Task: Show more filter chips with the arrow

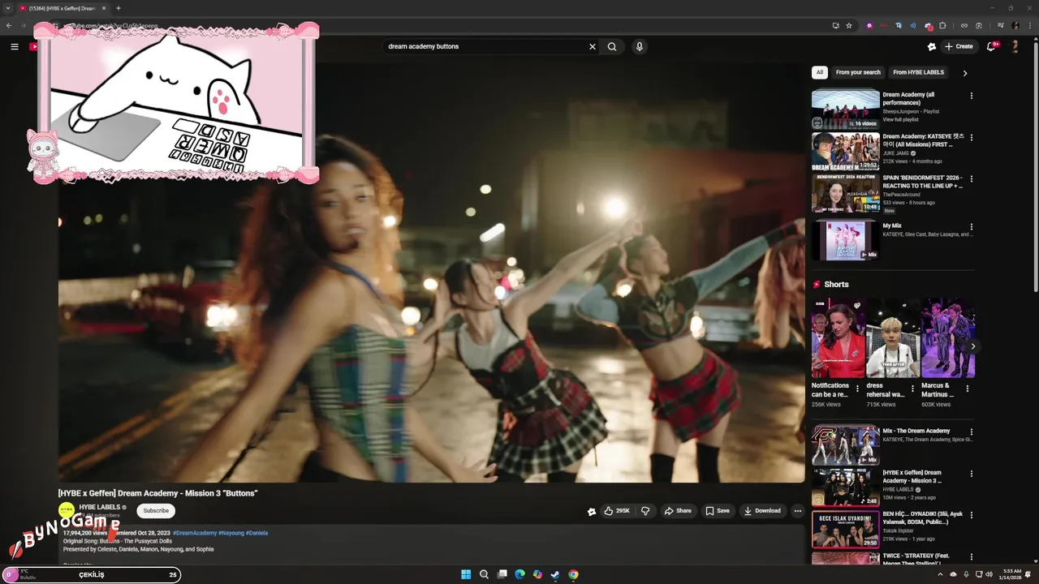Action: tap(964, 73)
